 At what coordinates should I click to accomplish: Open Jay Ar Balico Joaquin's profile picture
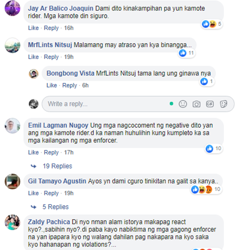(x=12, y=8)
